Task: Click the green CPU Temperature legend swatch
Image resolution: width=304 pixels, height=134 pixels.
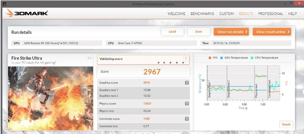Action: coord(252,58)
